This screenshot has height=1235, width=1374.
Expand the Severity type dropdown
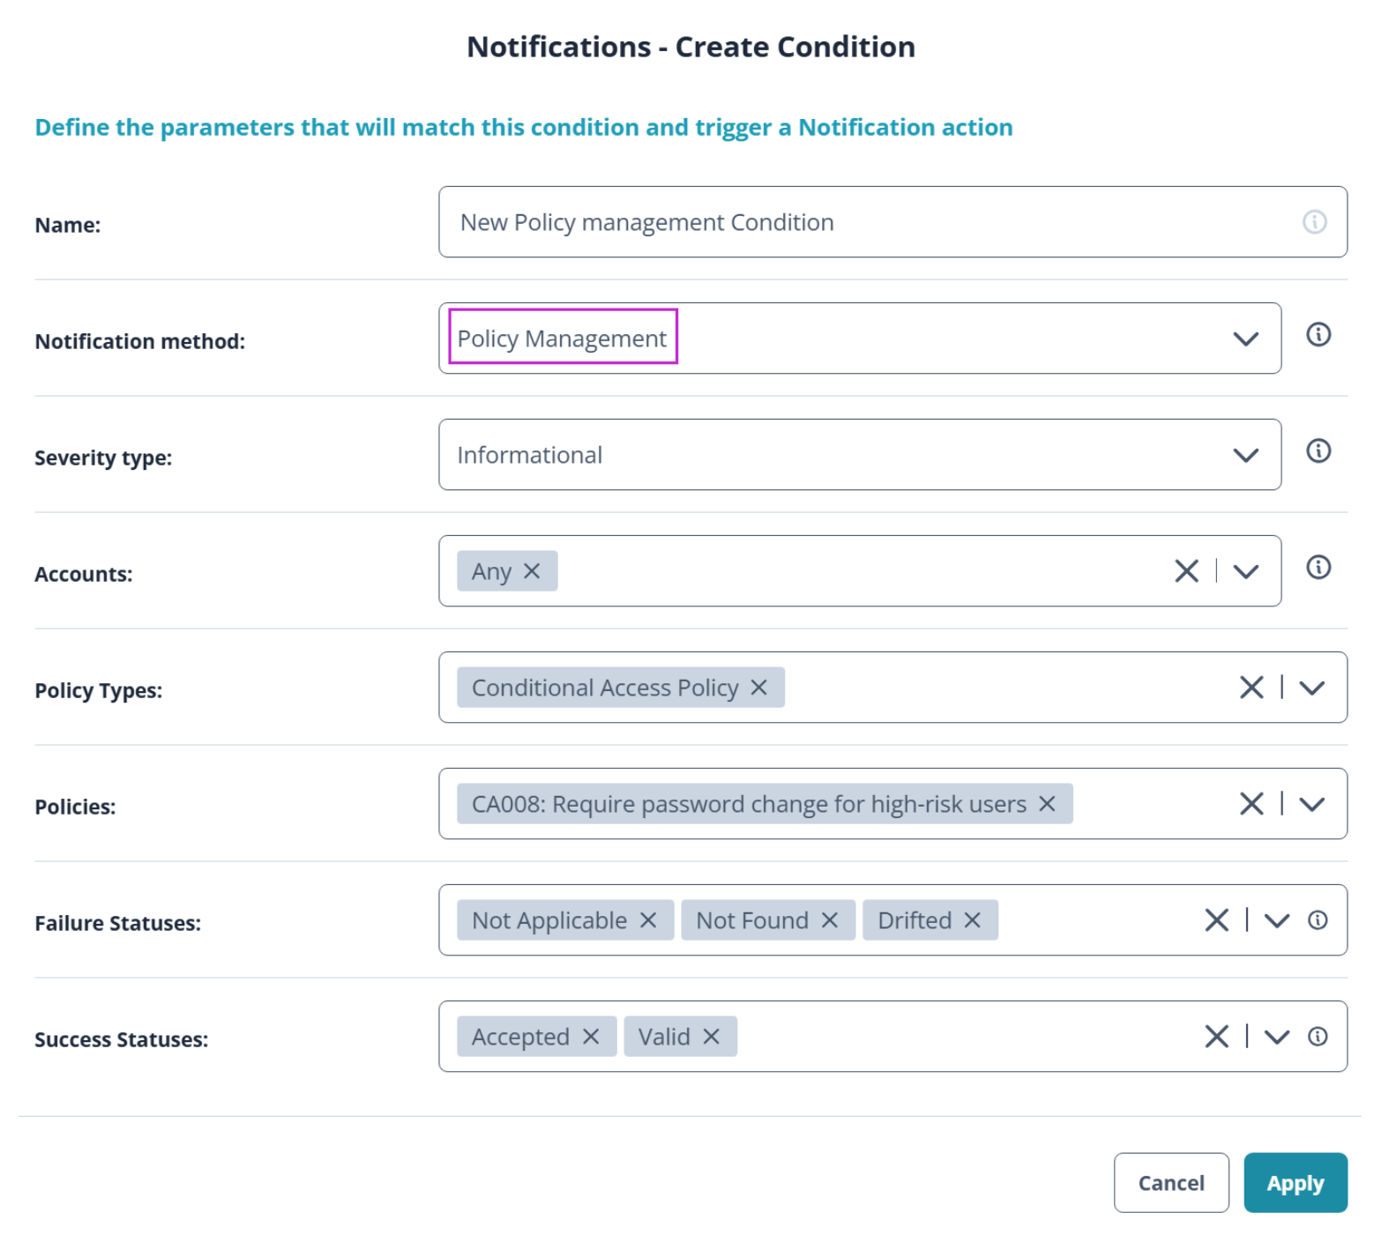click(1244, 455)
